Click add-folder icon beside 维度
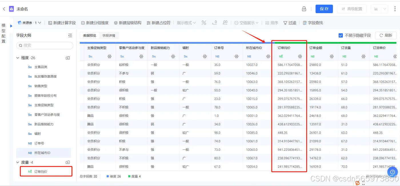This screenshot has height=186, width=400. coord(68,58)
